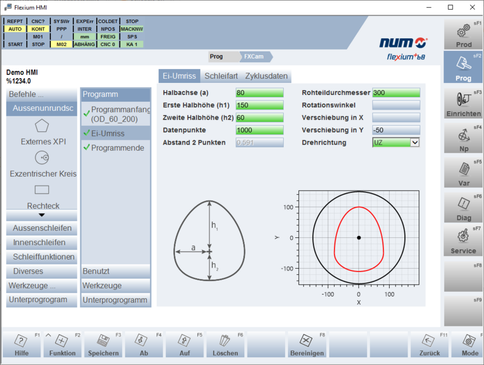
Task: Switch to the Schleifart tab
Action: point(221,76)
